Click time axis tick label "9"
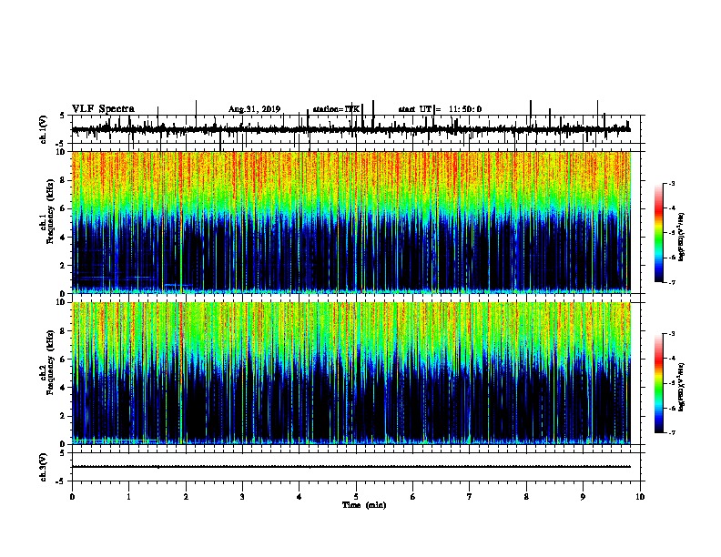Image resolution: width=721 pixels, height=557 pixels. click(x=583, y=497)
